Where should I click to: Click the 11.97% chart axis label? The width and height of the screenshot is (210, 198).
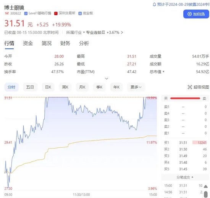(152, 142)
